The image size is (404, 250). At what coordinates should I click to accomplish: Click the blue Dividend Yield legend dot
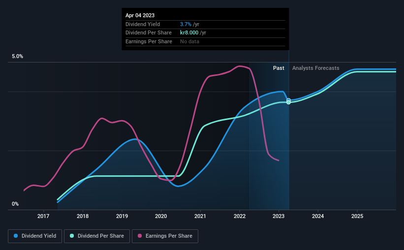point(16,236)
